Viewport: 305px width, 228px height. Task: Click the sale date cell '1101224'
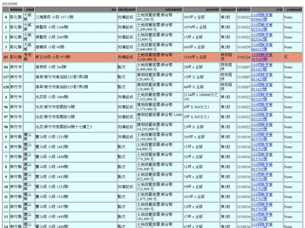(243, 57)
